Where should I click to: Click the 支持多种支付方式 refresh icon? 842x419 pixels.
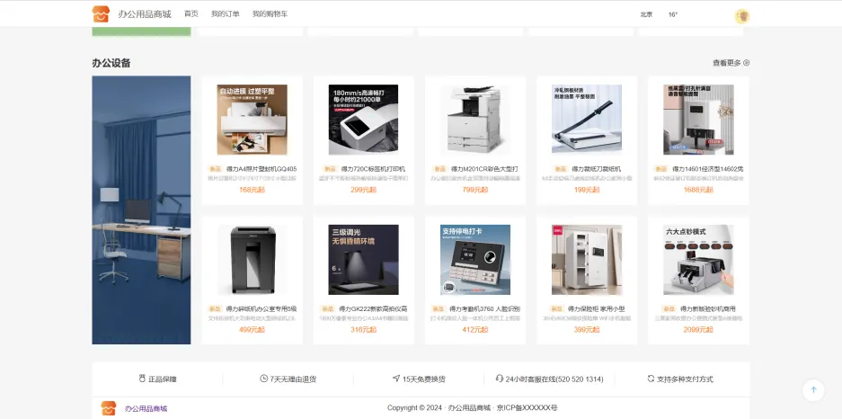(x=651, y=379)
